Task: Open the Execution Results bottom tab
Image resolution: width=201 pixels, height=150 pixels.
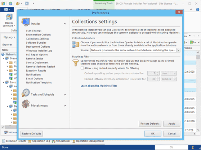Action: click(x=14, y=141)
